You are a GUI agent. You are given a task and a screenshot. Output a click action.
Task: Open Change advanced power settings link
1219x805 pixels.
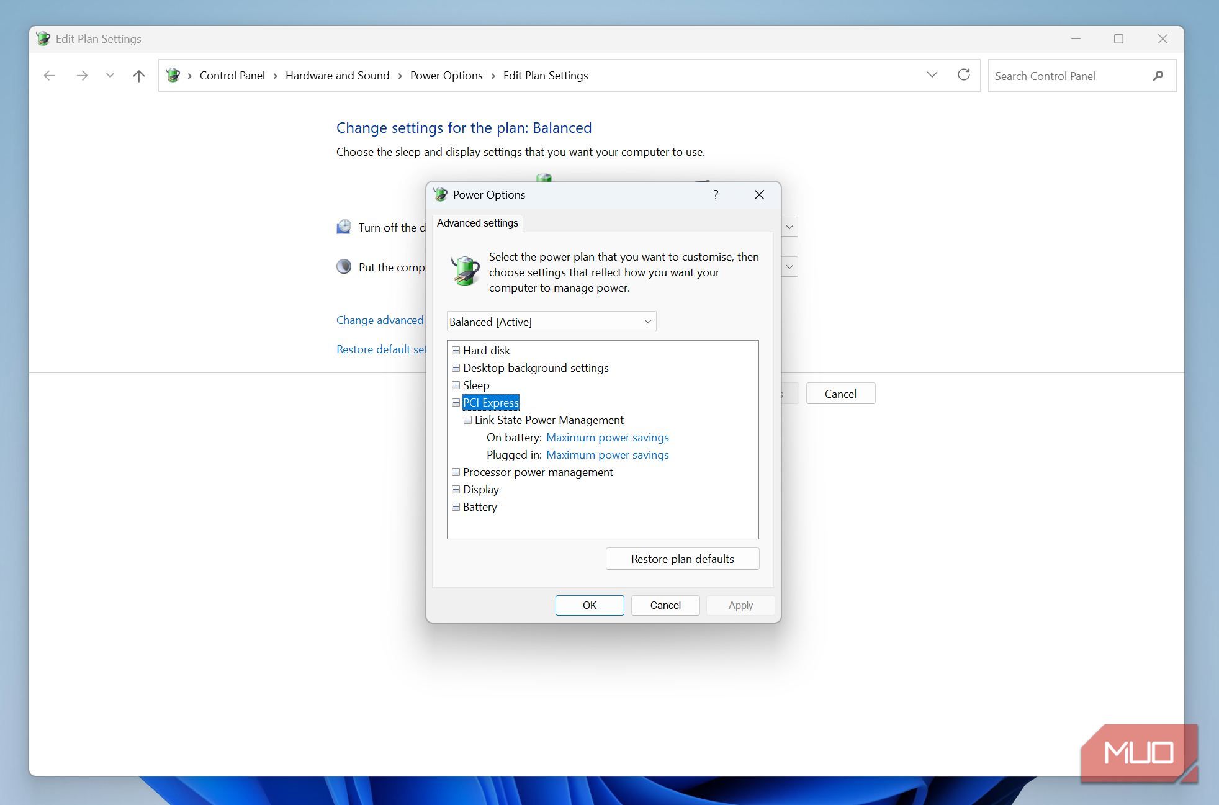(x=380, y=320)
